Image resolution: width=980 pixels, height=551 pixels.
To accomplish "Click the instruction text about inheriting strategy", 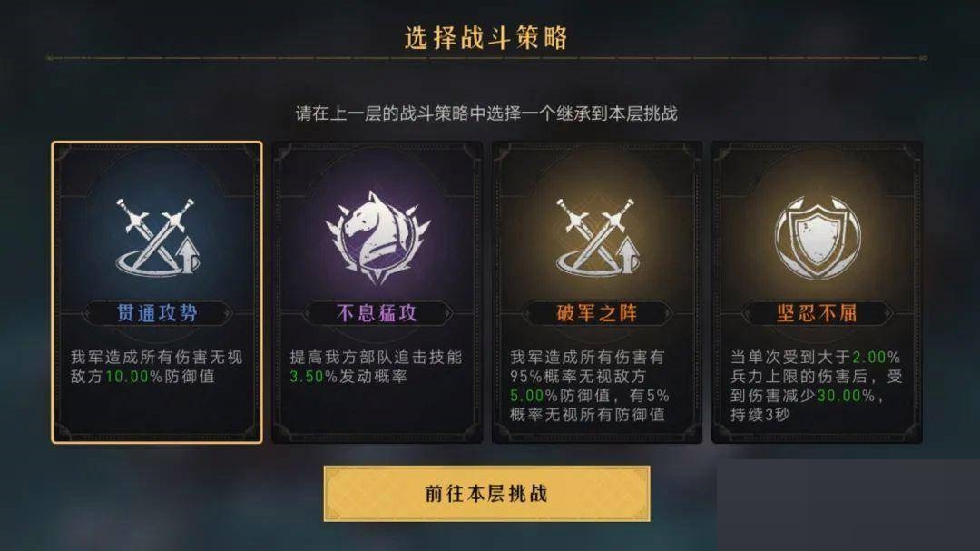I will pyautogui.click(x=486, y=113).
